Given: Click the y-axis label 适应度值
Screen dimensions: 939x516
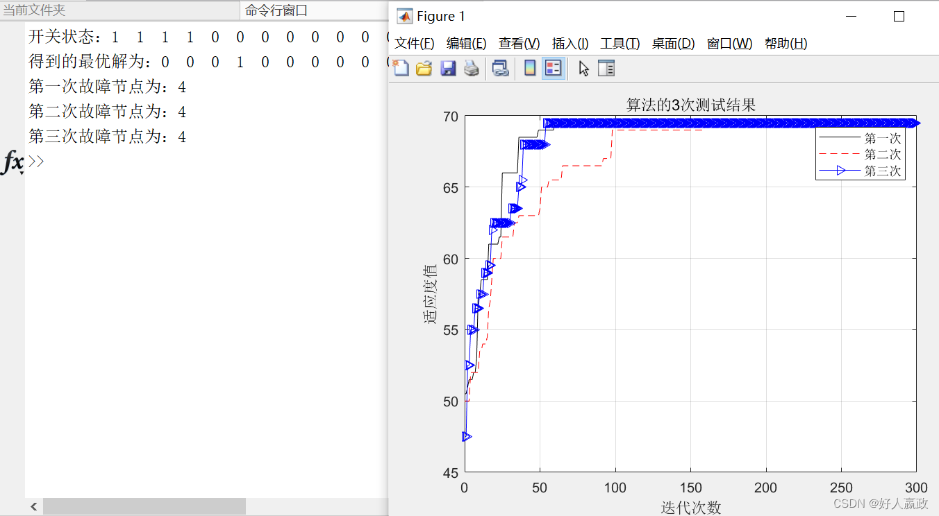Looking at the screenshot, I should tap(431, 294).
